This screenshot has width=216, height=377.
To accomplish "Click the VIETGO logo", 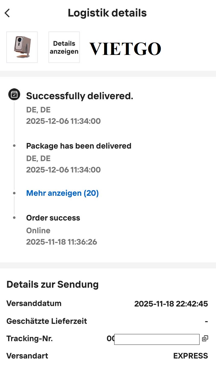I will [125, 49].
